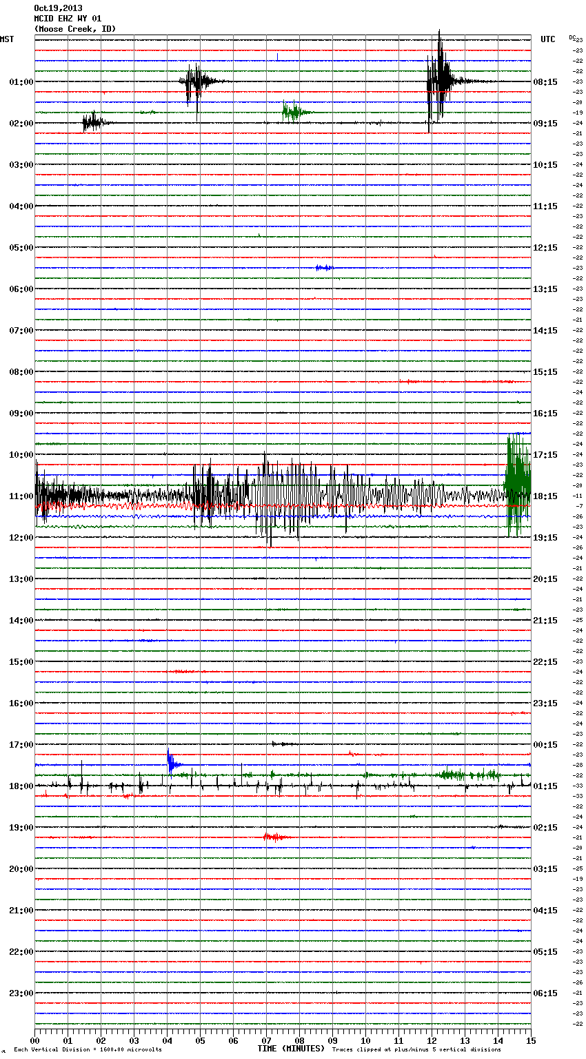
Task: Select the 12:00 MST time label
Action: [x=21, y=538]
